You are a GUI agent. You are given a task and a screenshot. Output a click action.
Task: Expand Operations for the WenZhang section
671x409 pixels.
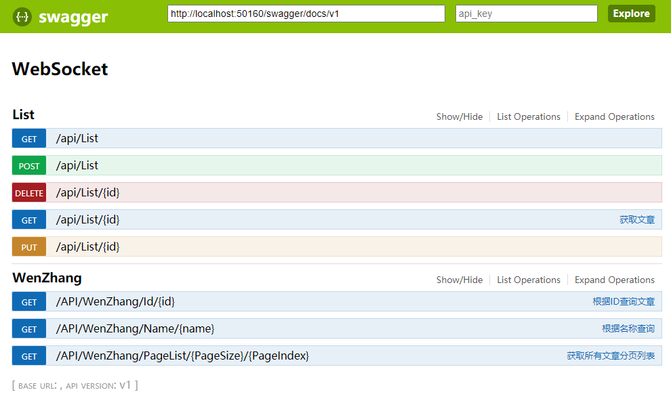point(614,280)
